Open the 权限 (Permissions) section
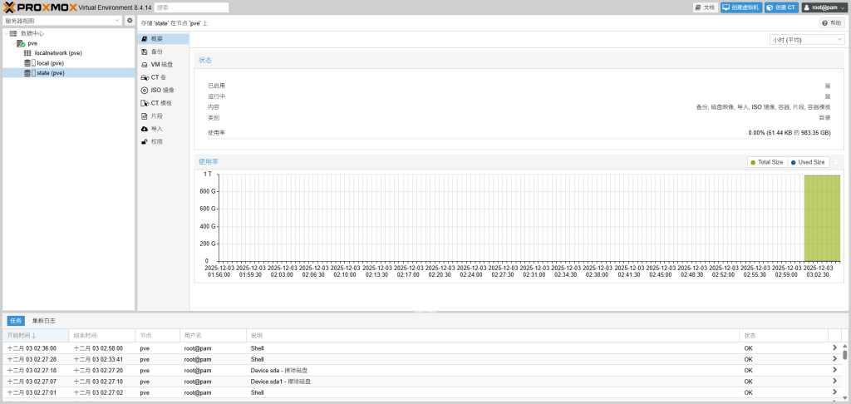 (156, 141)
